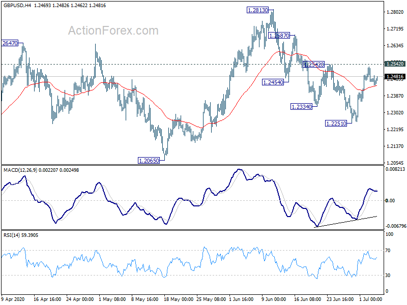Click the 1 Jul 00:00 time label
The image size is (407, 305).
pos(371,299)
